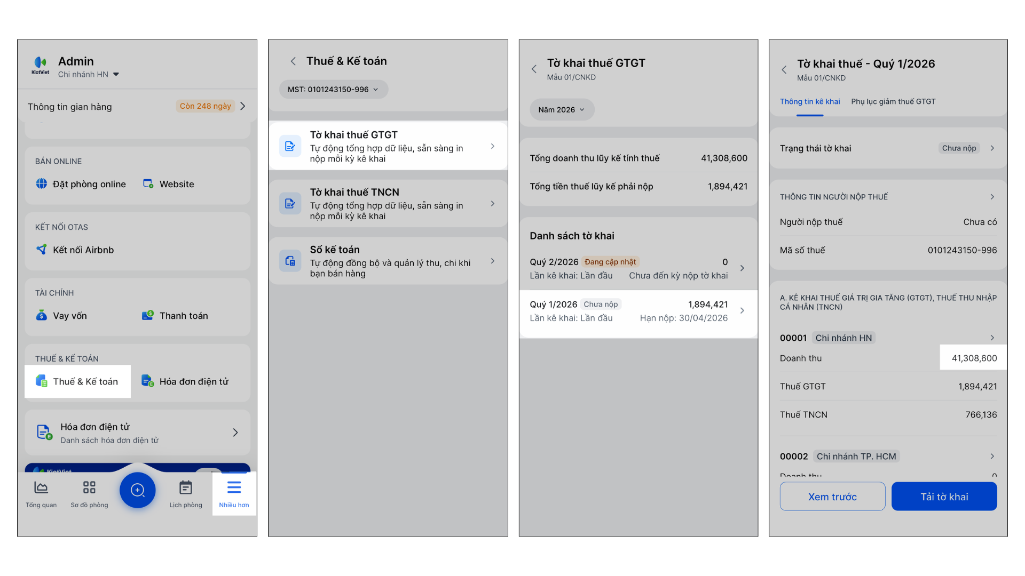Expand the Chi nhánh HN branch dropdown
1025x576 pixels.
click(89, 75)
